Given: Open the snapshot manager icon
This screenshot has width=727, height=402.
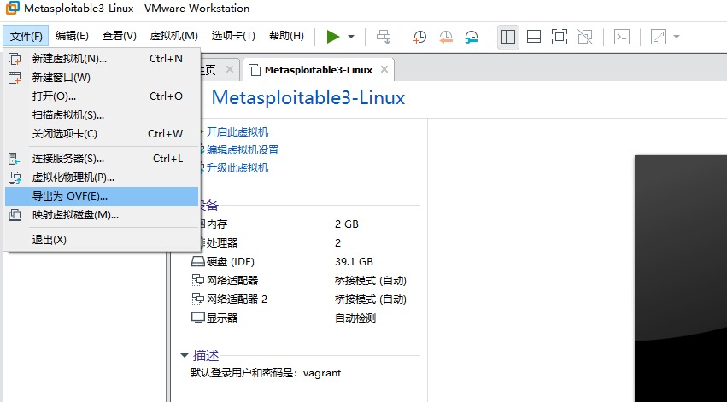Looking at the screenshot, I should pyautogui.click(x=472, y=37).
